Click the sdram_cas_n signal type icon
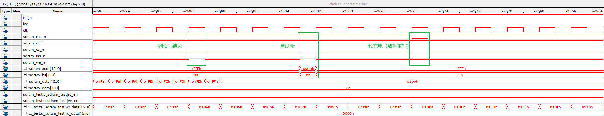Image resolution: width=604 pixels, height=116 pixels. [x=5, y=37]
